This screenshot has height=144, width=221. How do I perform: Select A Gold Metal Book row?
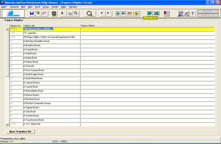(51, 78)
